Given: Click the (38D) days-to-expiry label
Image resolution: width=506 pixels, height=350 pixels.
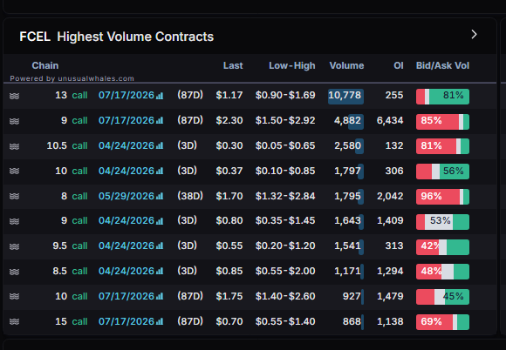Looking at the screenshot, I should pos(190,196).
